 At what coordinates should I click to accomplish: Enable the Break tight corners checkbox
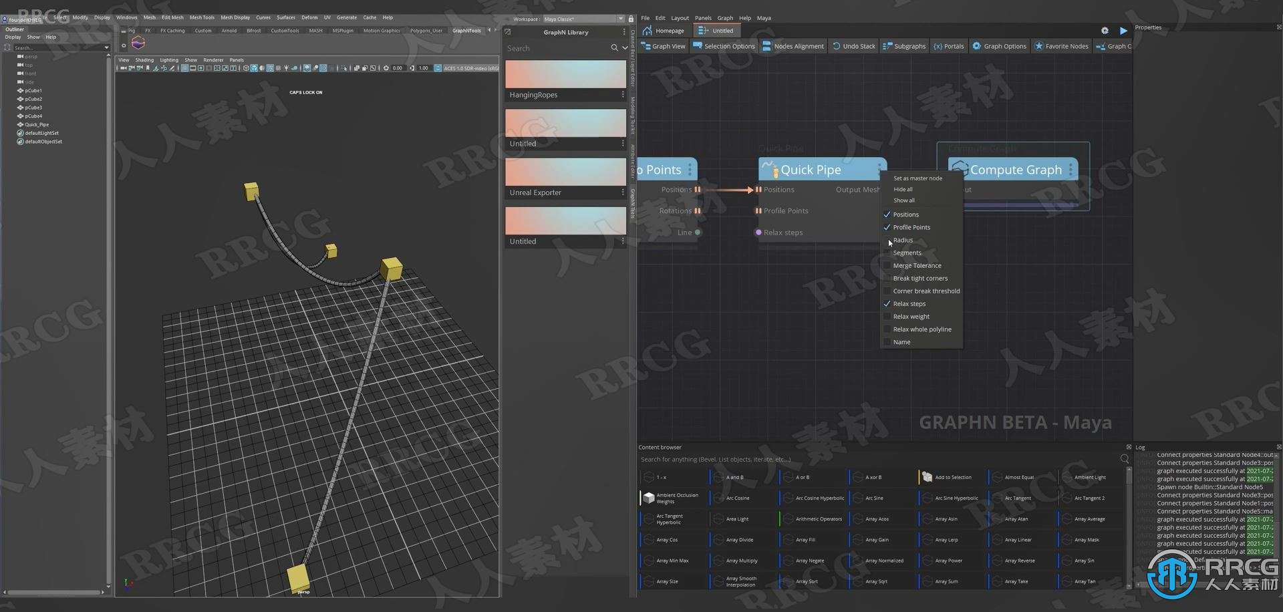pyautogui.click(x=887, y=278)
